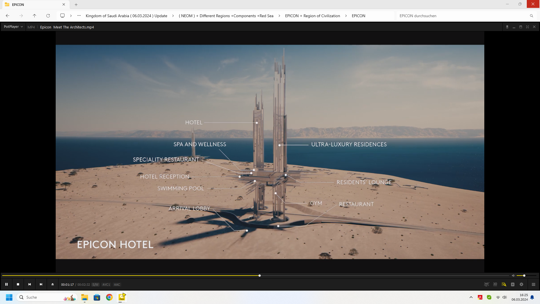
Task: Click the video title Epicon Meet The Architects.mp4
Action: point(67,27)
